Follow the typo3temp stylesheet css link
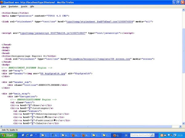The width and height of the screenshot is (185, 138). coord(100,21)
